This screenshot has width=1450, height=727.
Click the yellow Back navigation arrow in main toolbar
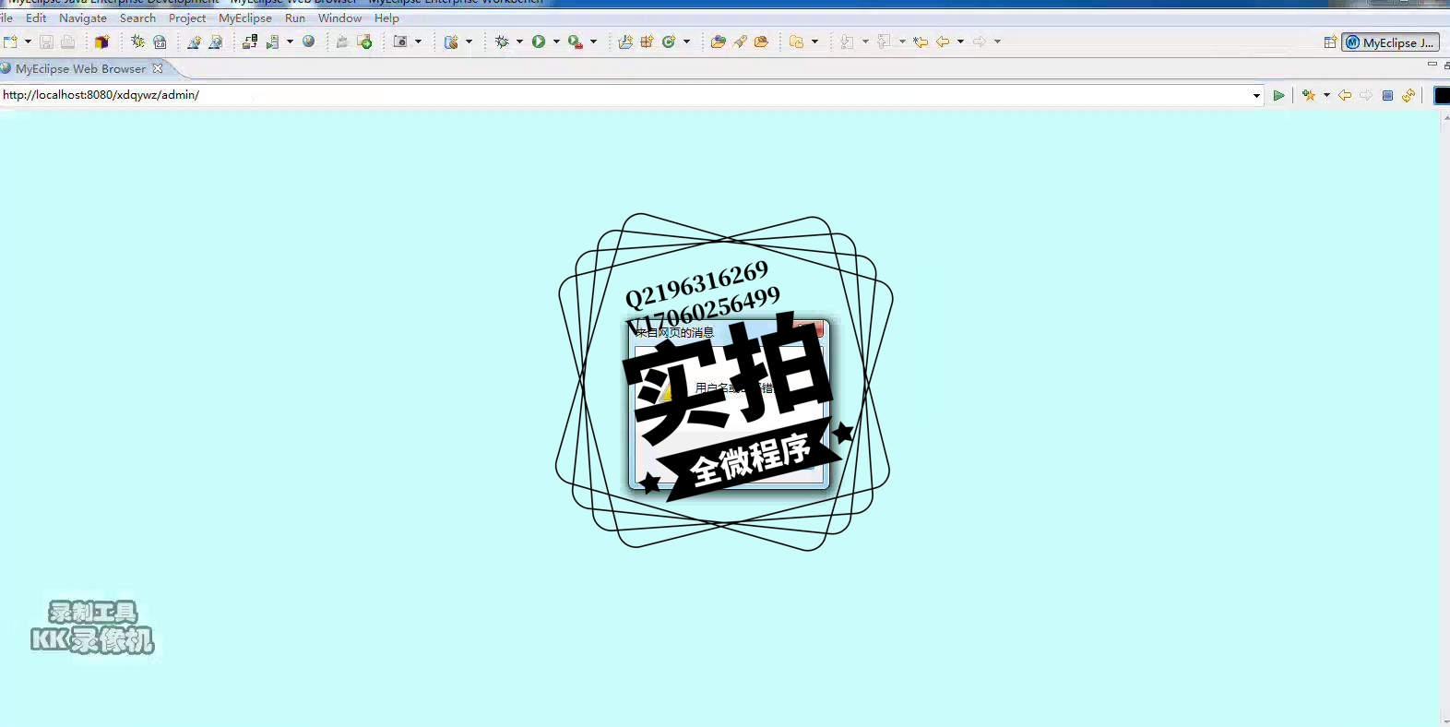(x=943, y=42)
